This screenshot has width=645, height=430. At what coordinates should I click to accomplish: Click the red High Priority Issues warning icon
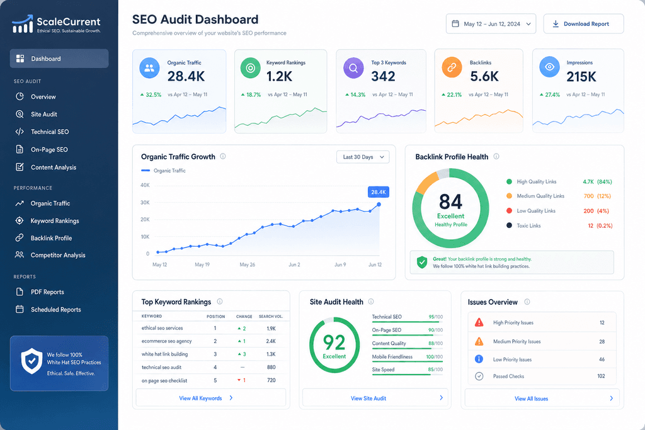(x=479, y=322)
